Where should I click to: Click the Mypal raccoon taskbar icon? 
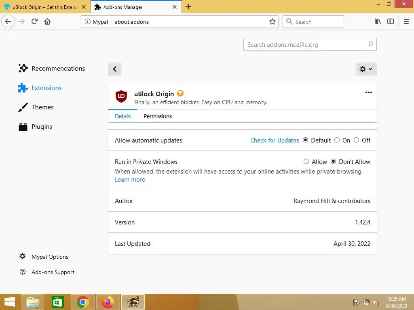[133, 302]
